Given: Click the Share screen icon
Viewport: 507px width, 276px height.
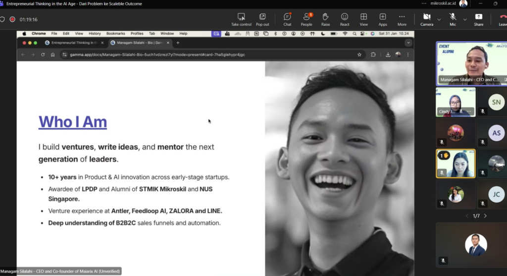Looking at the screenshot, I should click(478, 19).
